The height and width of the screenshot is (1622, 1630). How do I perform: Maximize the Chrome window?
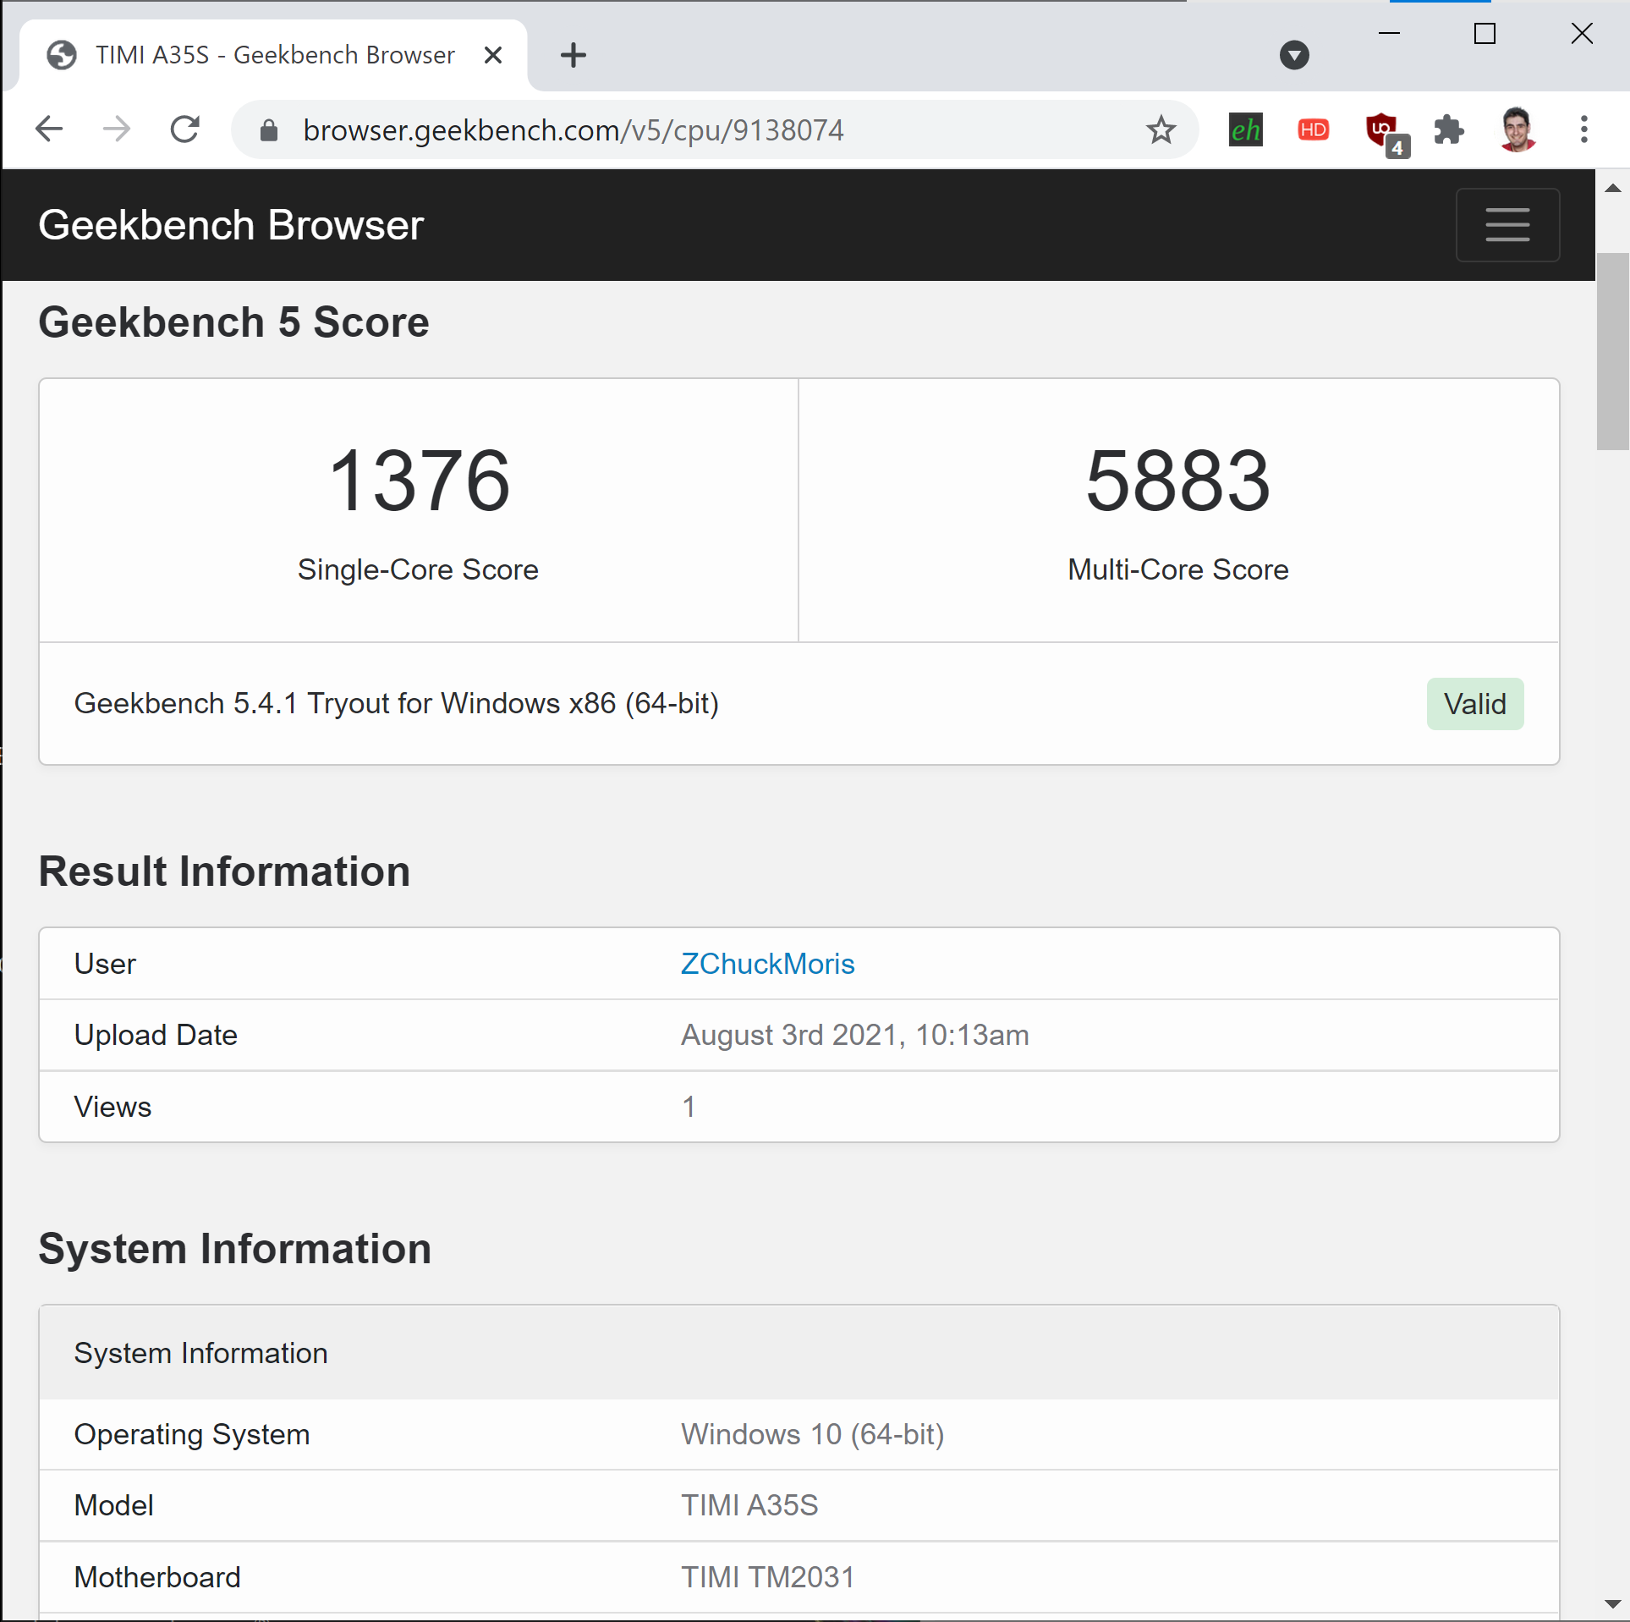pos(1485,33)
